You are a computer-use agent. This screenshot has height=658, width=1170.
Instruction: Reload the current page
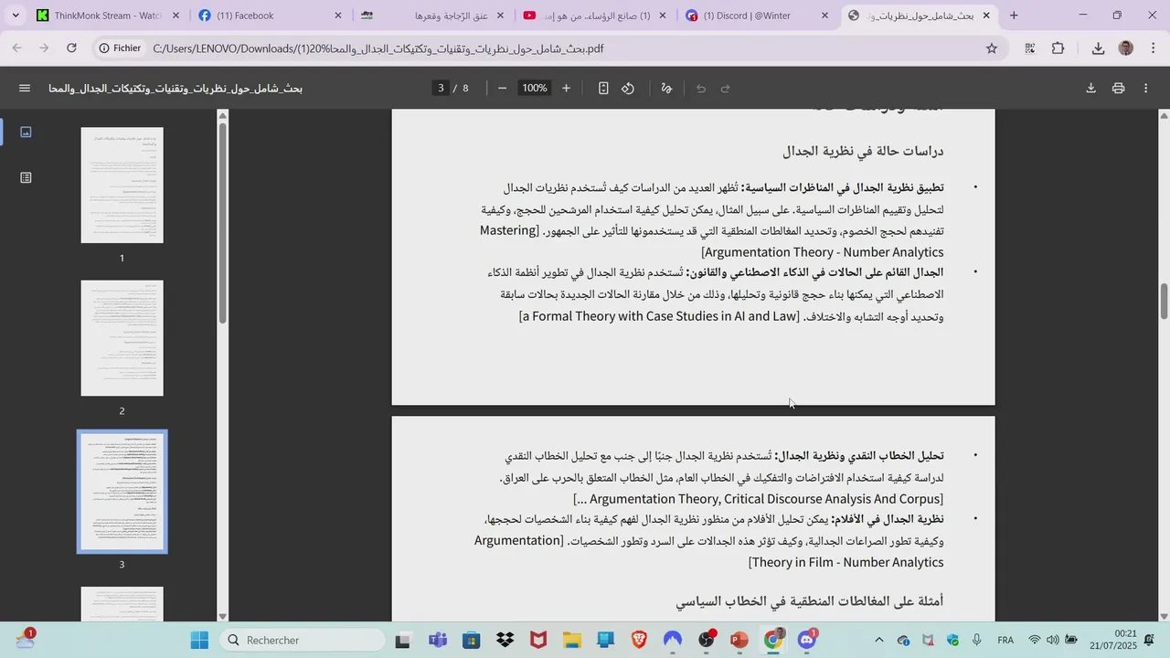click(71, 48)
